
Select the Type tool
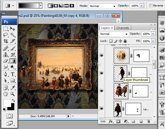[x=13, y=74]
